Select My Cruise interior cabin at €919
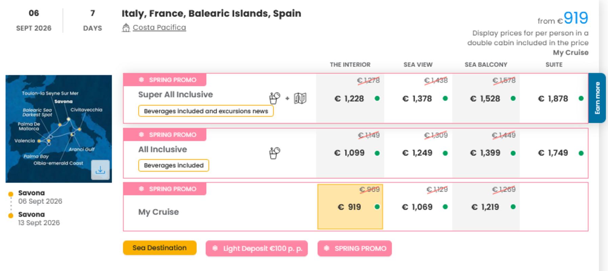The height and width of the screenshot is (271, 608). (x=350, y=207)
